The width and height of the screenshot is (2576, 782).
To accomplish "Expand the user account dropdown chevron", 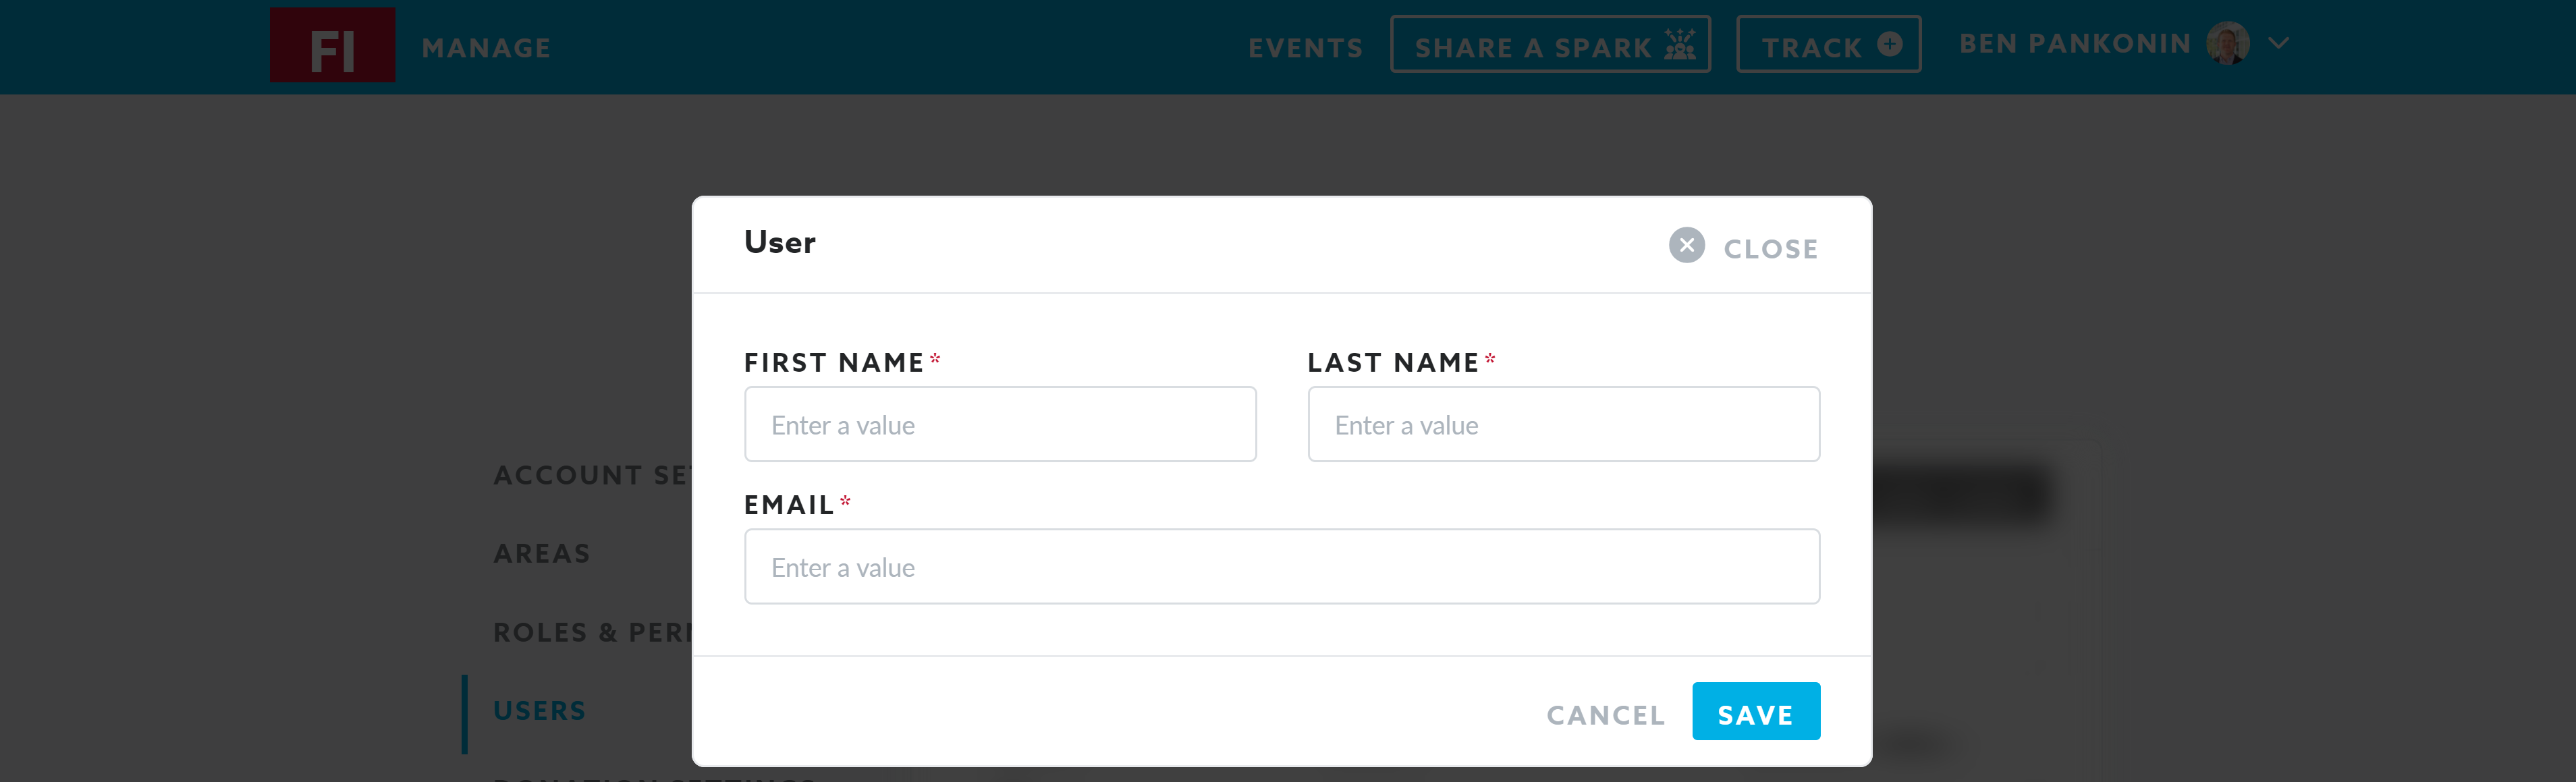I will point(2278,44).
